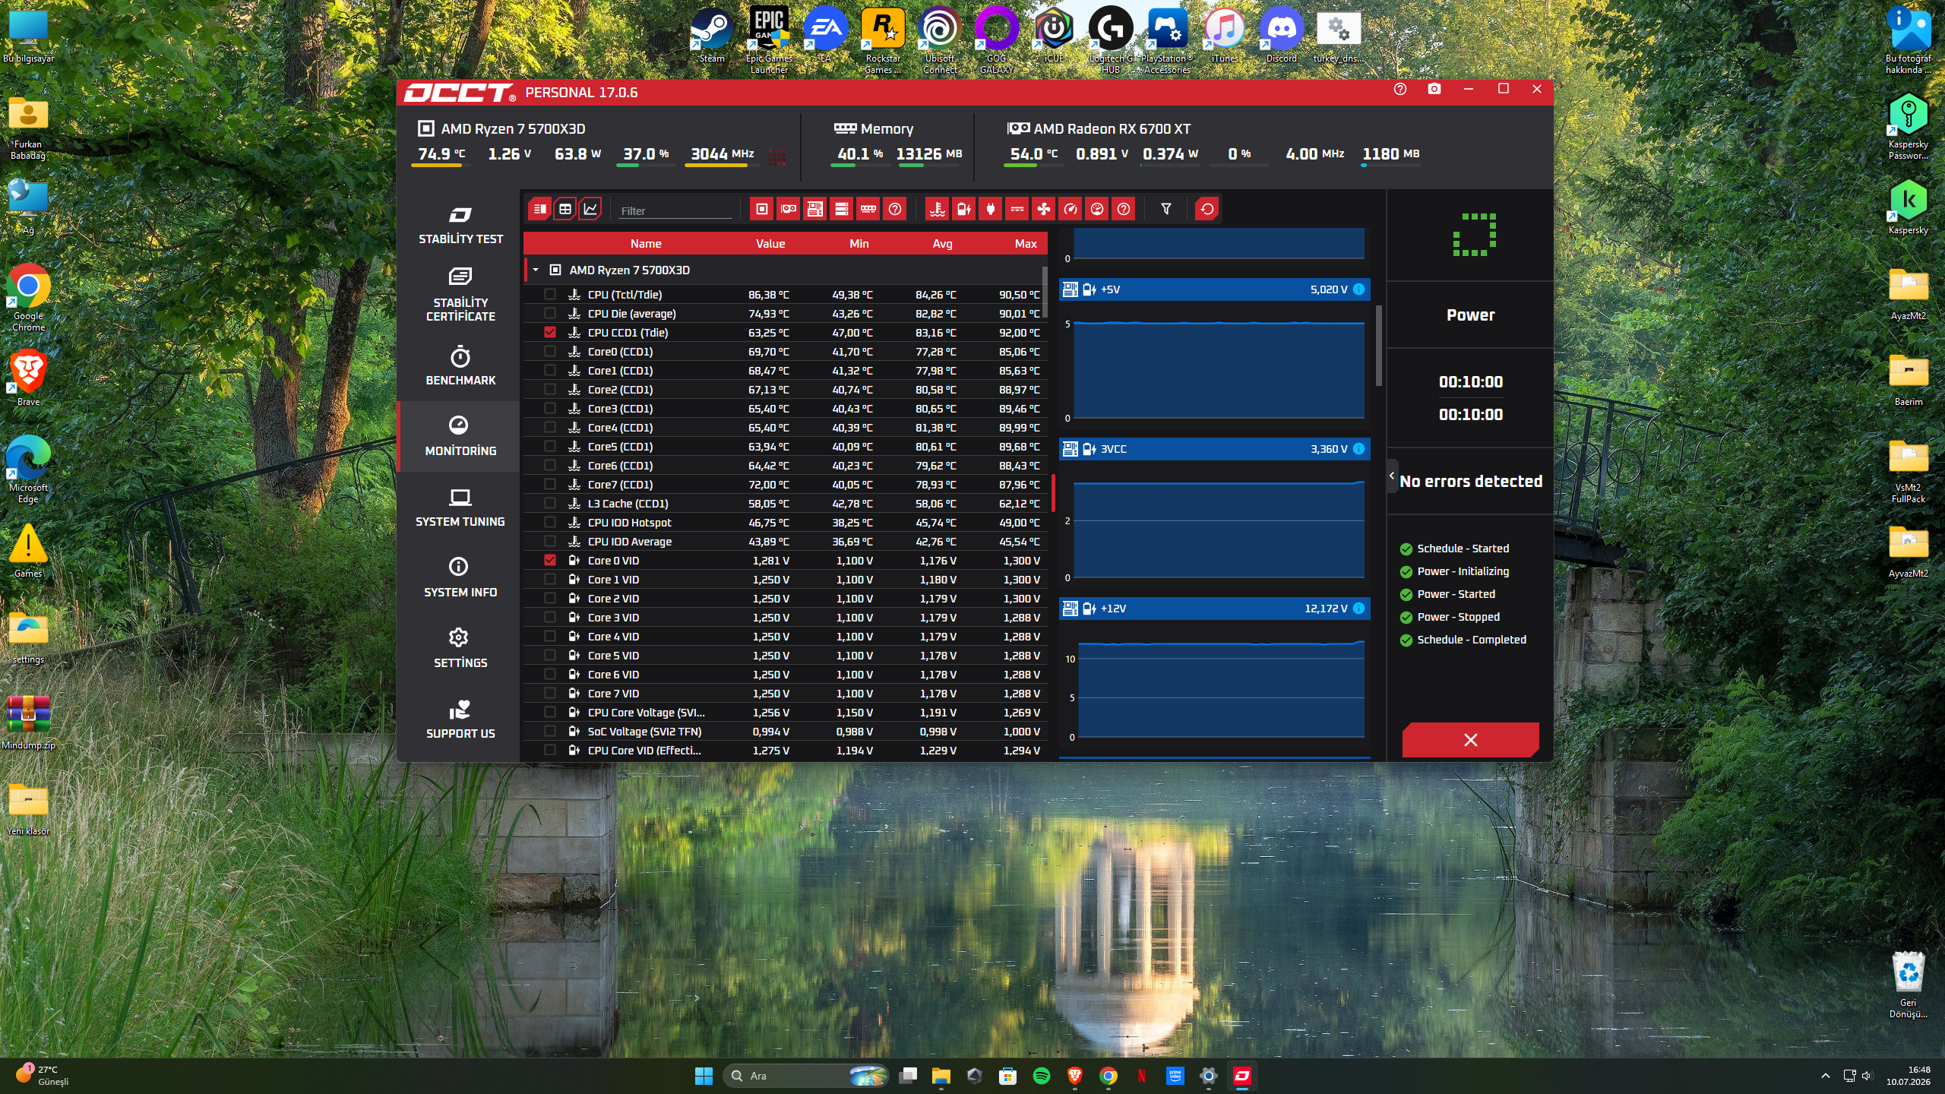Check the SoC Voltage (SVI2 TFN) sensor

click(x=550, y=732)
